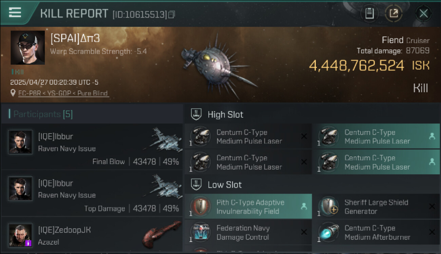Click the Sheriff Large Shield Generator icon
The height and width of the screenshot is (254, 441).
tap(328, 207)
